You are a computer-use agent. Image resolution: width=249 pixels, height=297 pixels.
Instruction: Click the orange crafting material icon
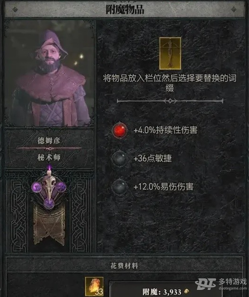click(x=94, y=287)
